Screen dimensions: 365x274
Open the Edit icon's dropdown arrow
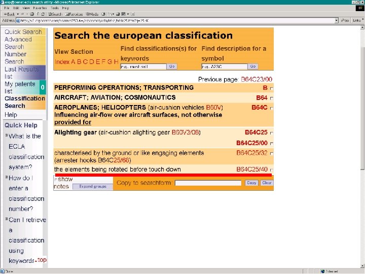click(128, 14)
